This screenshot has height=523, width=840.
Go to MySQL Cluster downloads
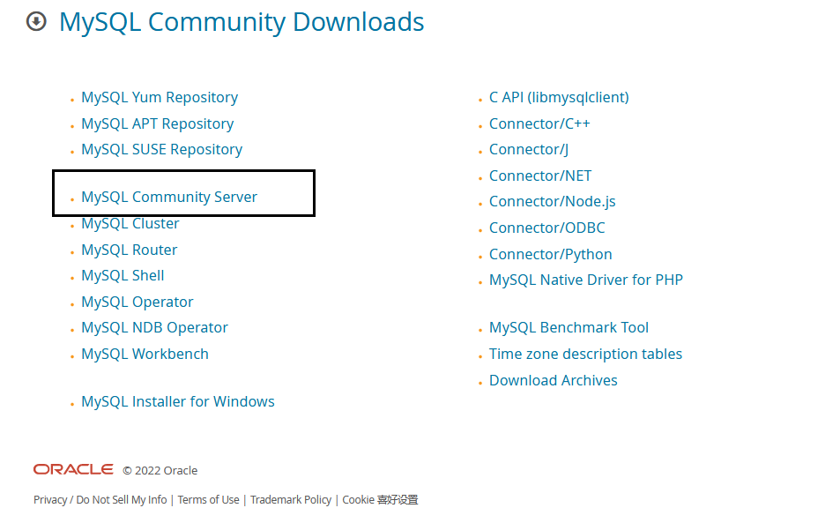click(x=130, y=223)
